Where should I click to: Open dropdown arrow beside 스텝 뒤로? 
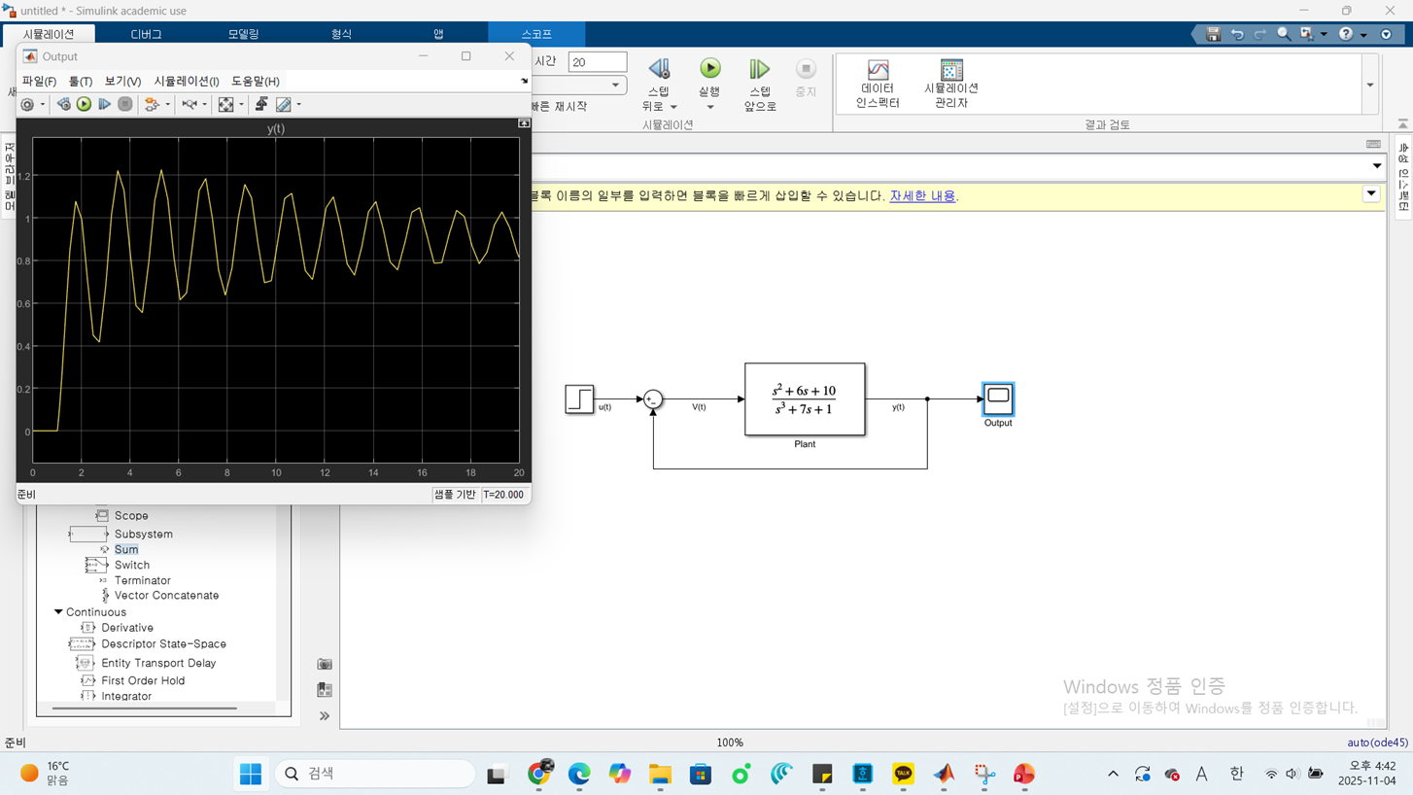pyautogui.click(x=673, y=107)
